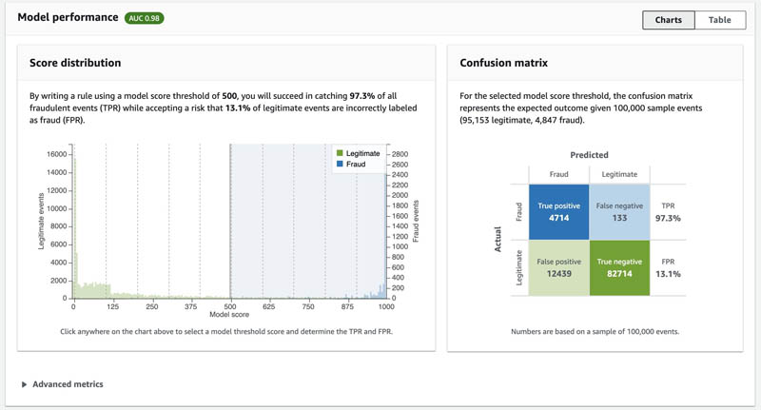Click the Predicted Legitimate column header
Screen dimensions: 761x410
(619, 174)
